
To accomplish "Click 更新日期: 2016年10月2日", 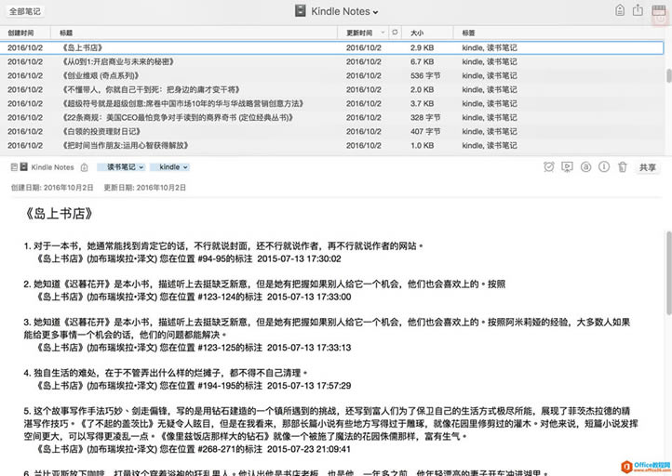I will [x=145, y=188].
